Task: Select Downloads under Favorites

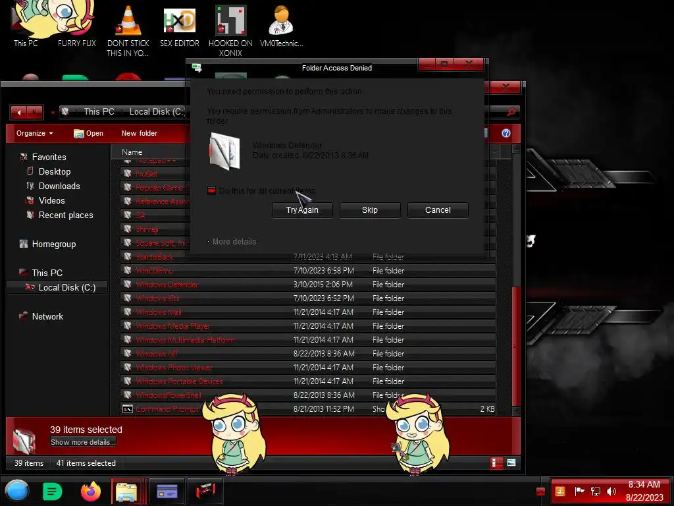Action: [x=54, y=186]
